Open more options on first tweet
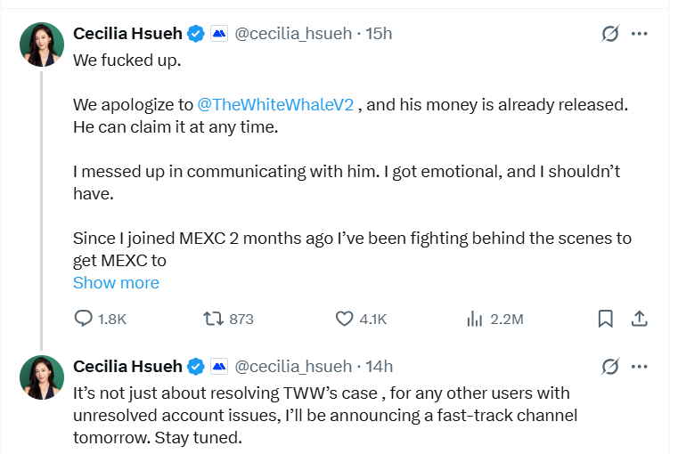The width and height of the screenshot is (678, 454). (x=639, y=34)
